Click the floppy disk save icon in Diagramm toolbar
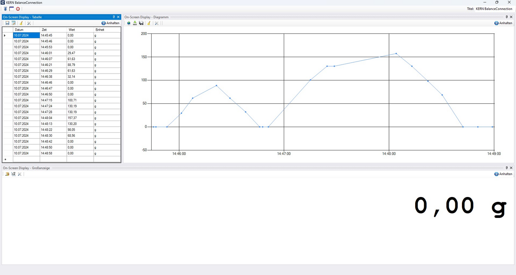 (141, 23)
